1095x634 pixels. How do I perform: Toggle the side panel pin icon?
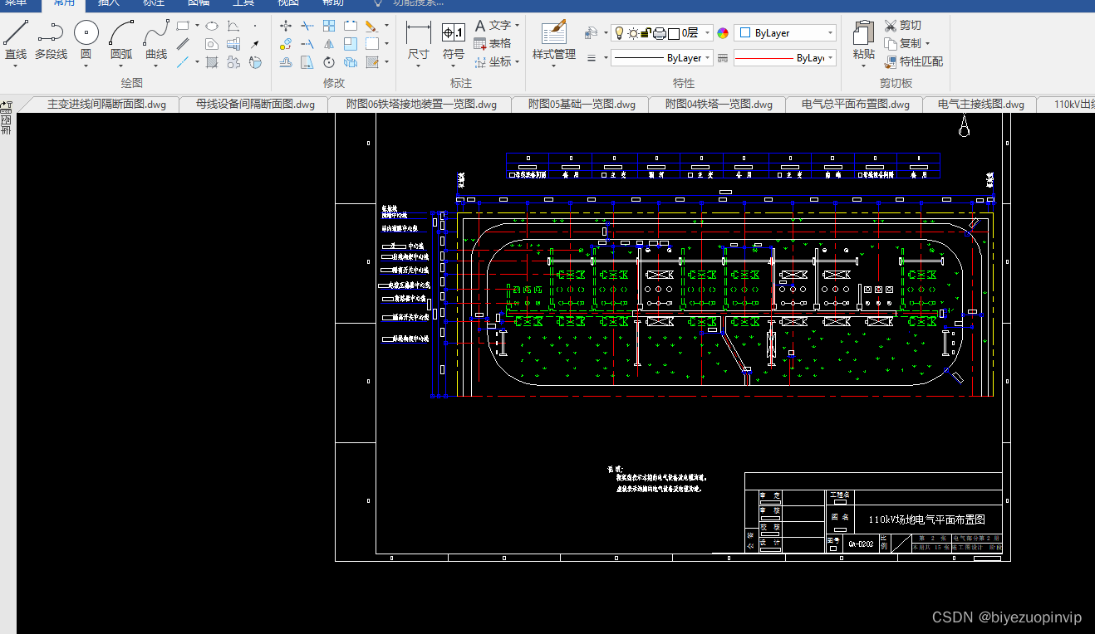coord(6,105)
